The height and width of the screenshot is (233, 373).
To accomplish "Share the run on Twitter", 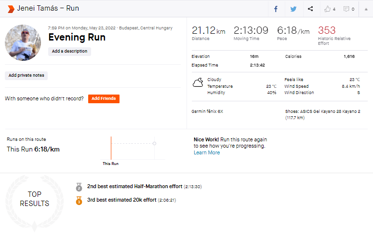I will [293, 9].
